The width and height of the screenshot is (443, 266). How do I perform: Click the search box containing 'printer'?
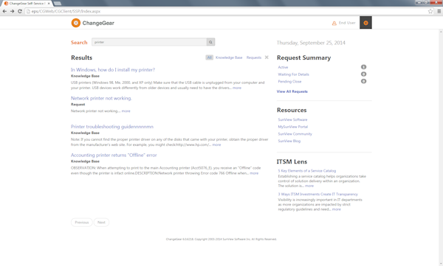click(149, 42)
